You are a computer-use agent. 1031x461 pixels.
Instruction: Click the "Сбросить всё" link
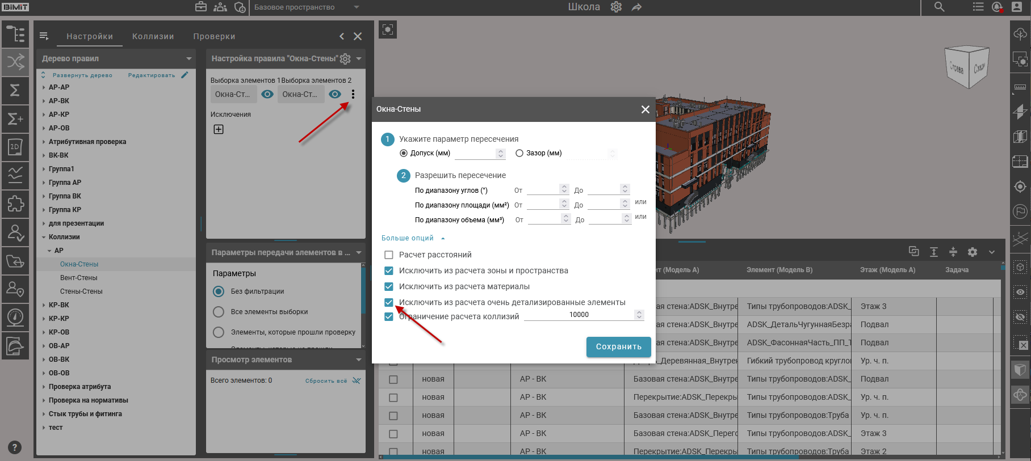pos(326,380)
